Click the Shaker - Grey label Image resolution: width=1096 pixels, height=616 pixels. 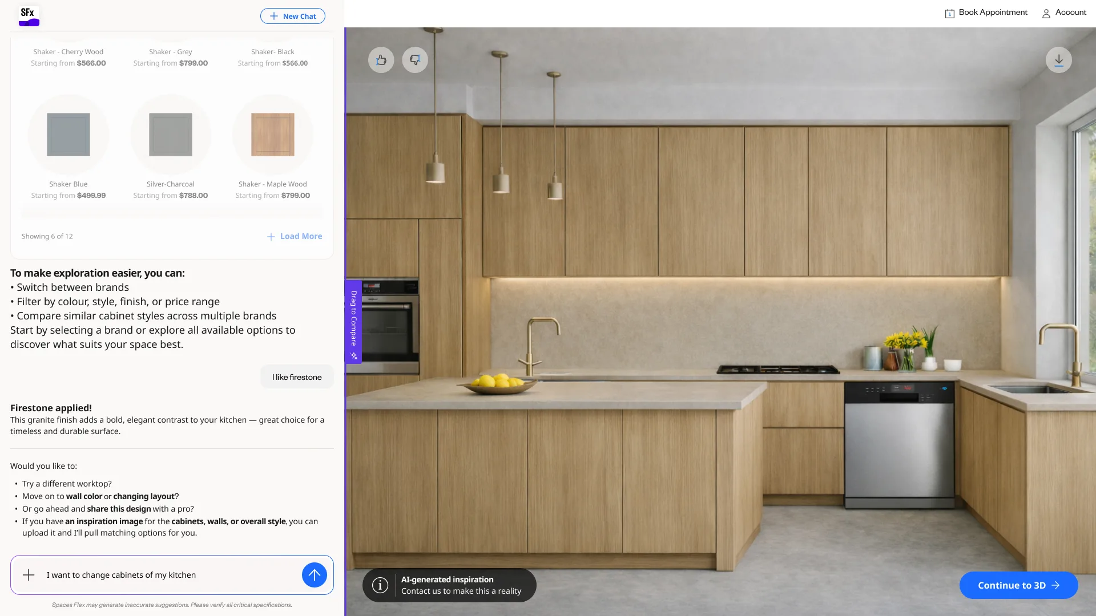click(x=171, y=52)
